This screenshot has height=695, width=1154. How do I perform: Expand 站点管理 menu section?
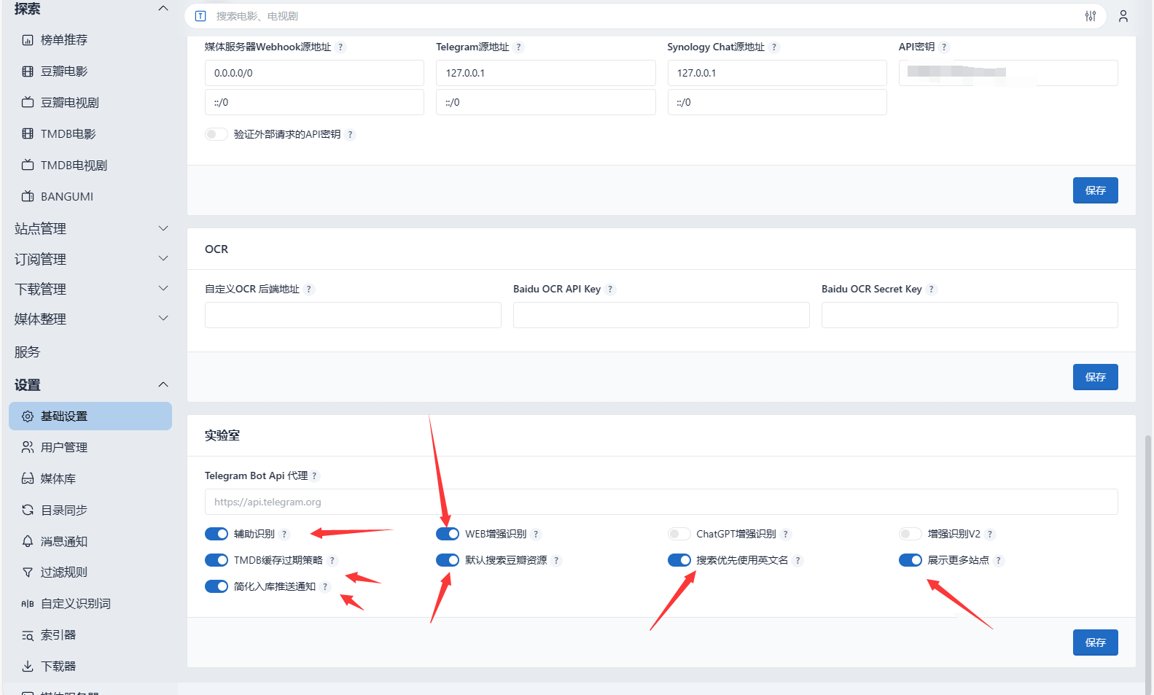click(x=91, y=229)
